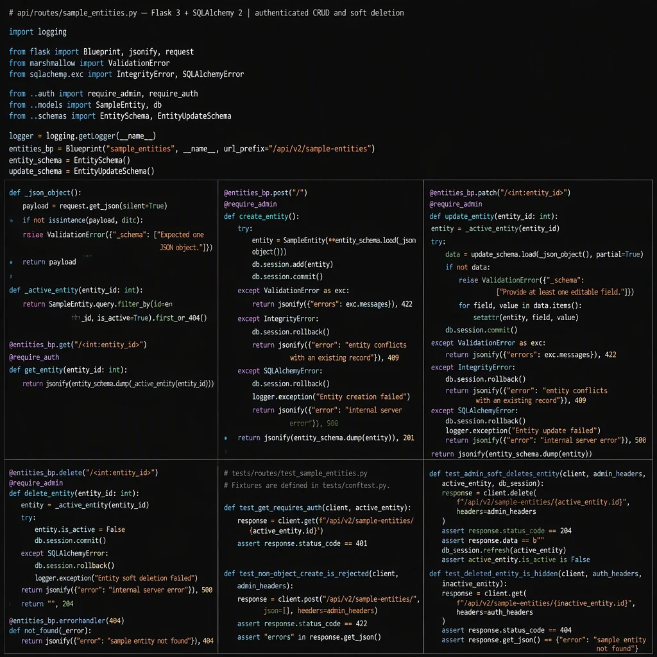The width and height of the screenshot is (657, 657).
Task: Select 'logger = logging.getLogger(__name__)' line
Action: 83,136
